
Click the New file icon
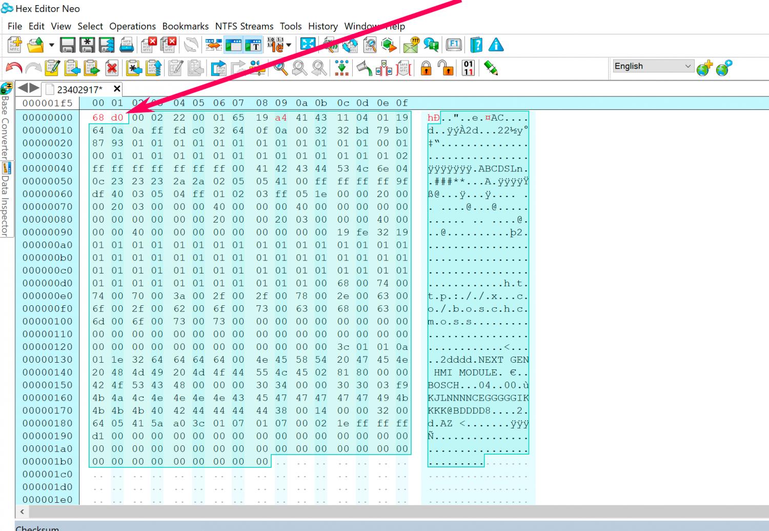click(x=15, y=45)
